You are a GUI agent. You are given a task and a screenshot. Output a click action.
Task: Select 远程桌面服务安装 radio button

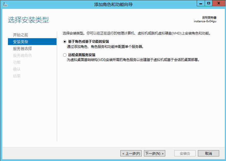click(x=65, y=55)
